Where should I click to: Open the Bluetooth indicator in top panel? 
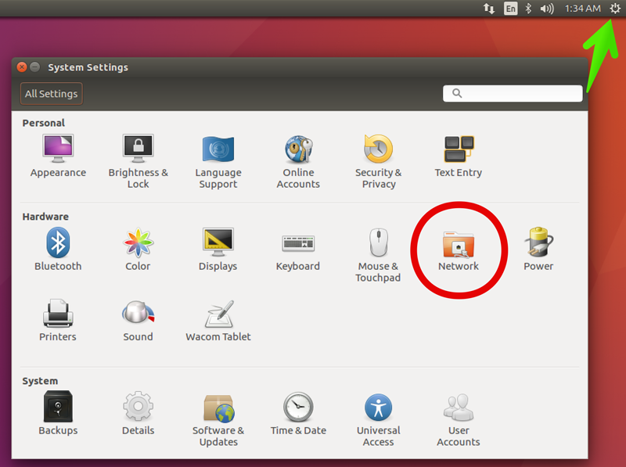pyautogui.click(x=529, y=9)
